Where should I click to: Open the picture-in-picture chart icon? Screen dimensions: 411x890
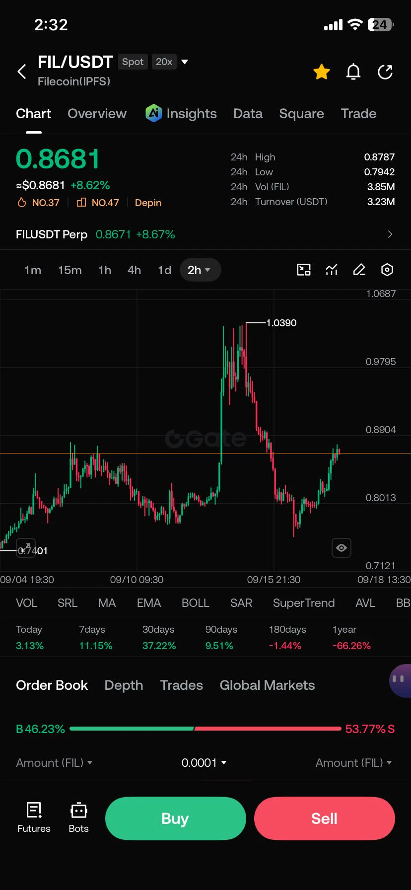[304, 270]
